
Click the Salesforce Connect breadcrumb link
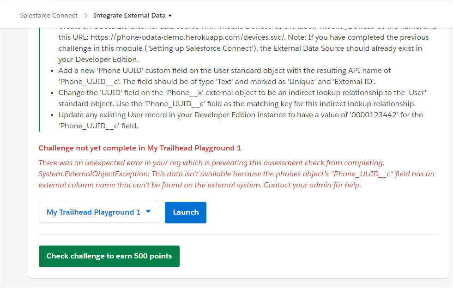click(48, 15)
